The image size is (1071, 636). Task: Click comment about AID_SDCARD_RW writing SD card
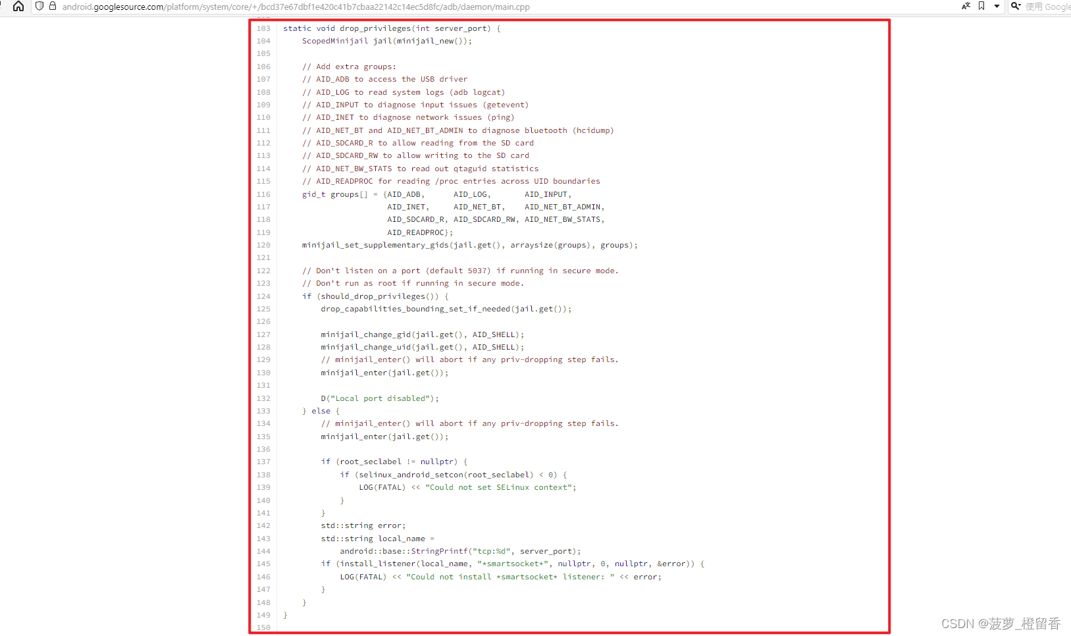coord(415,155)
